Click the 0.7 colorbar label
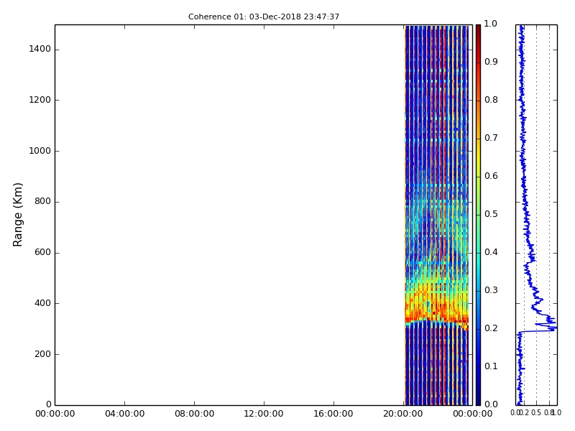The image size is (575, 431). 491,138
